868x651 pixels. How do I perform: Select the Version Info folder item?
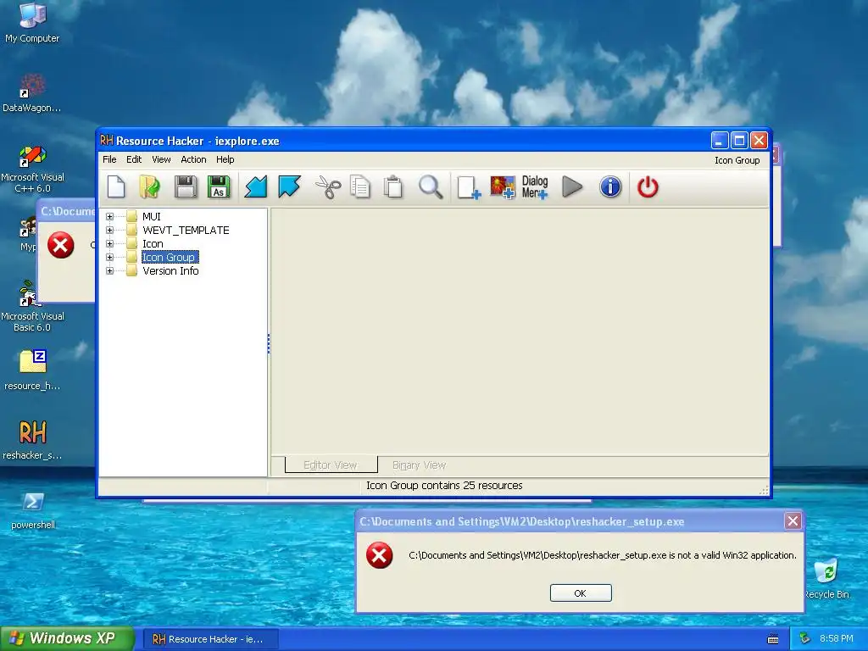(x=170, y=270)
